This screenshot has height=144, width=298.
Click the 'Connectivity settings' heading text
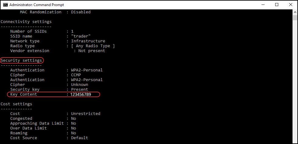point(26,22)
